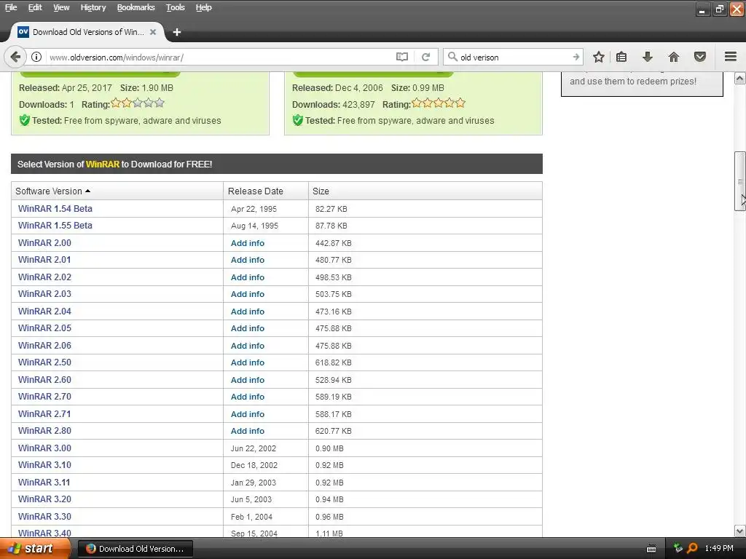Open the Tools menu
Screen dimensions: 746x559
click(175, 7)
